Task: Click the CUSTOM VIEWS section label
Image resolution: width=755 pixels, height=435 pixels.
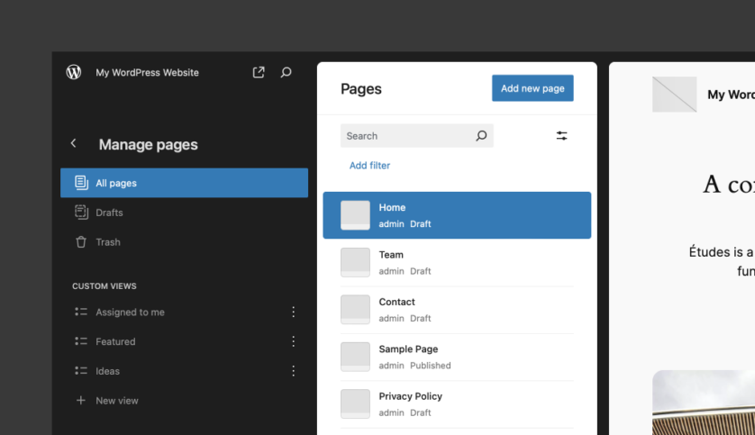Action: (x=105, y=285)
